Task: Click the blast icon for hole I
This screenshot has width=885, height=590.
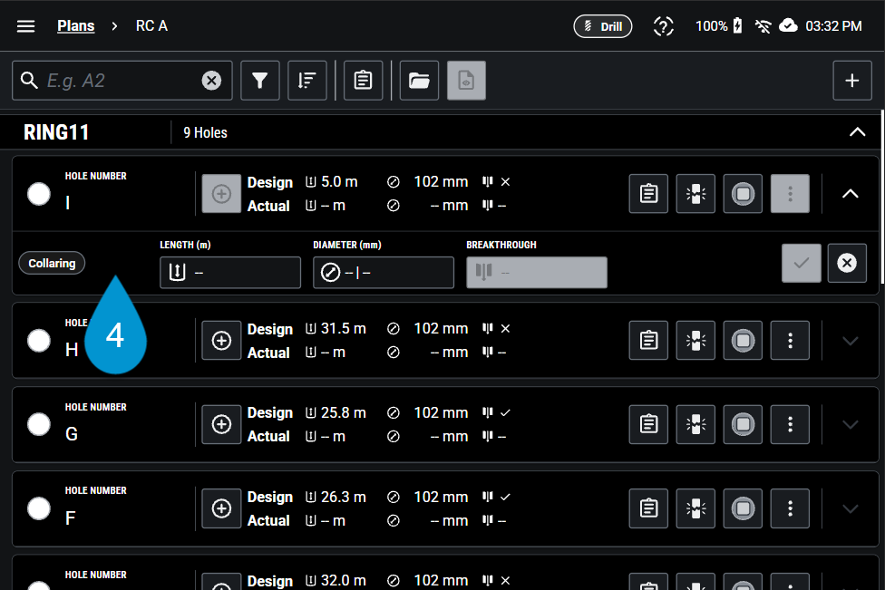Action: [695, 194]
